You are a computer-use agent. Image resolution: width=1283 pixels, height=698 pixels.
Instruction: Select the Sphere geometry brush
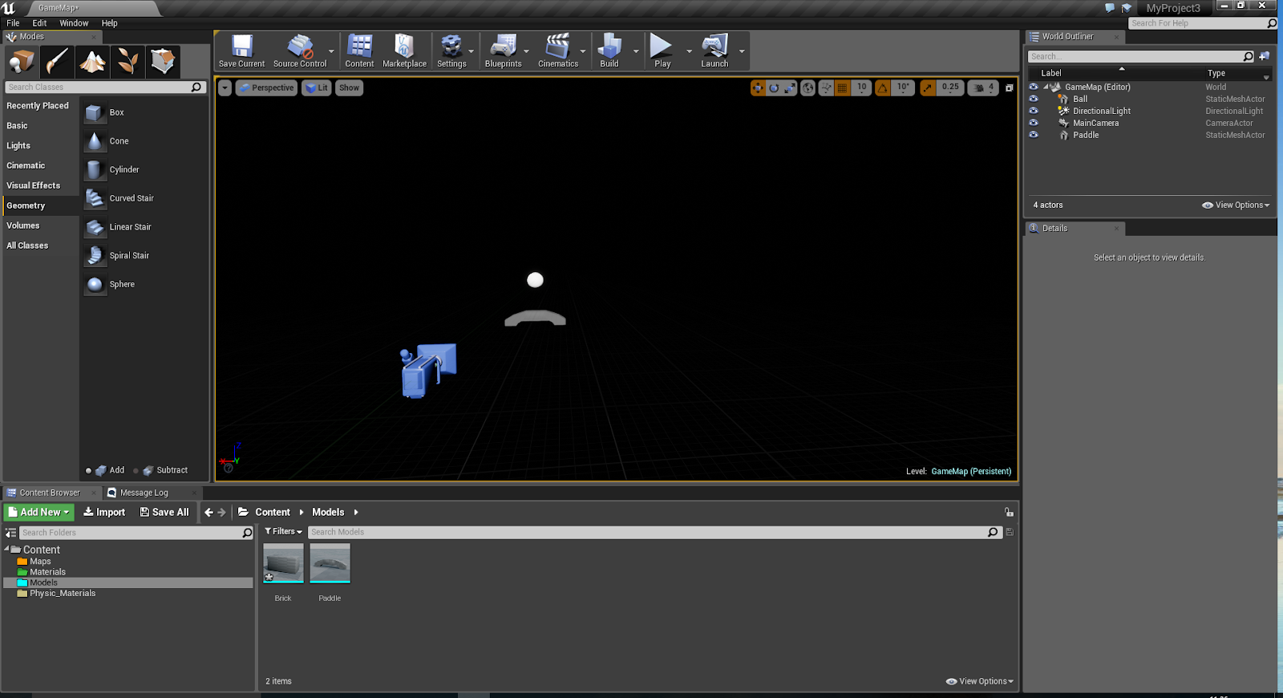(x=145, y=284)
